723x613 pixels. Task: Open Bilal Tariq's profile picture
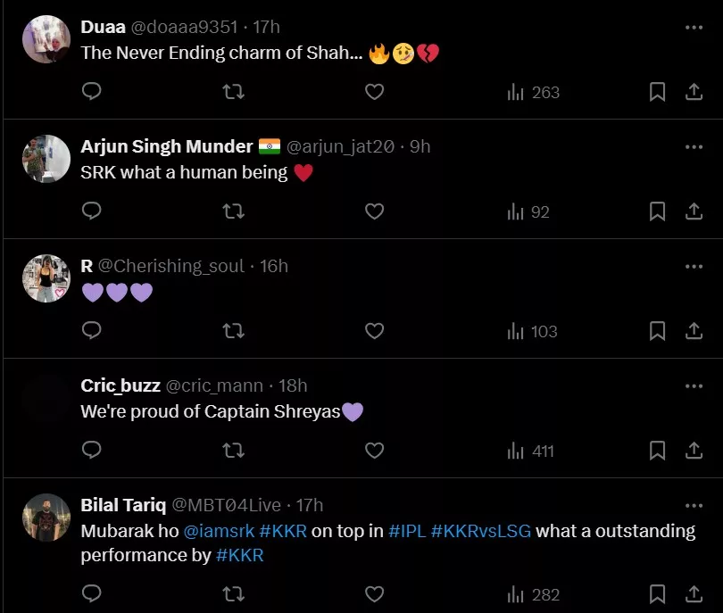46,518
